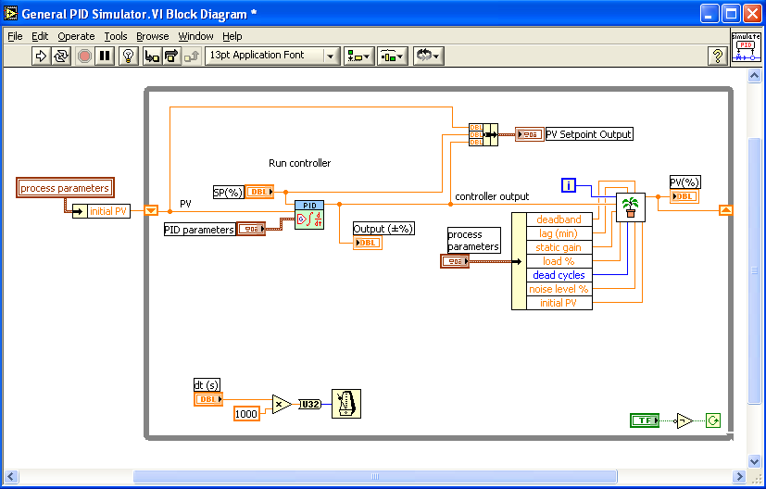Screen dimensions: 766x489
Task: Click the dead cycles unbundle element
Action: [x=559, y=275]
